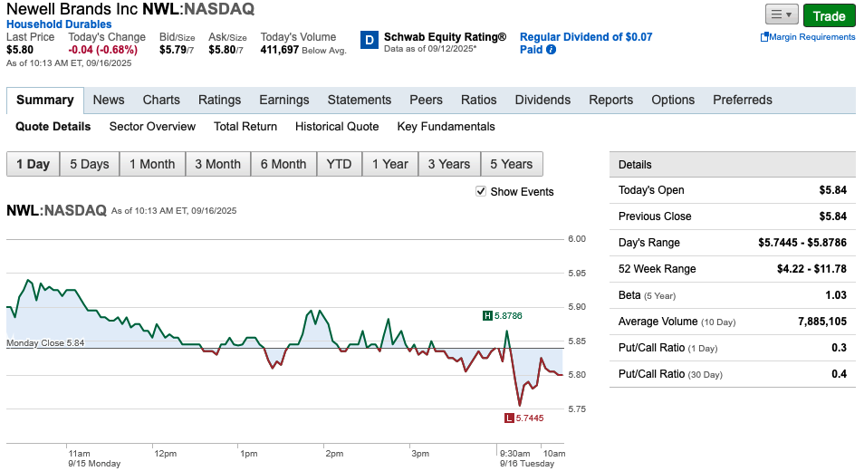Click the Schwab Equity Rating D badge
This screenshot has height=471, width=864.
pos(370,40)
